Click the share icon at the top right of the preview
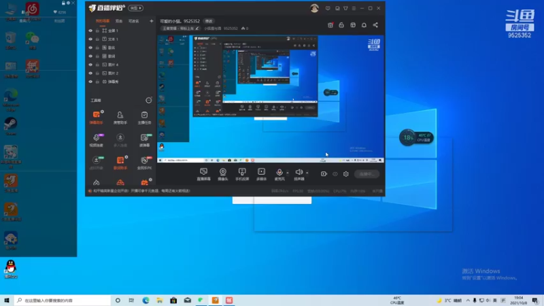This screenshot has height=306, width=544. pos(375,25)
